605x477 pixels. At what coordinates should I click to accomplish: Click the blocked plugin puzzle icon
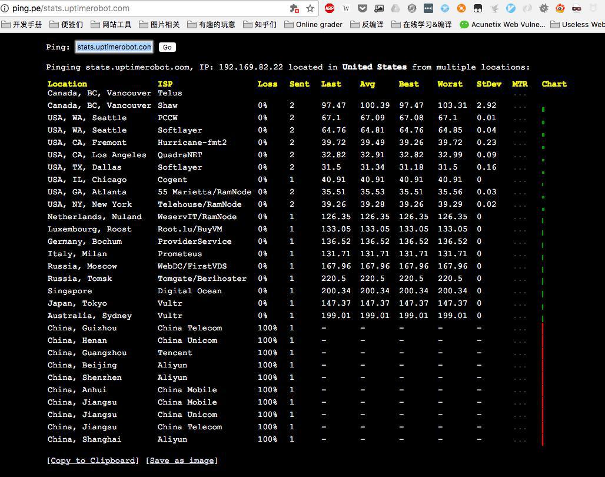point(294,8)
